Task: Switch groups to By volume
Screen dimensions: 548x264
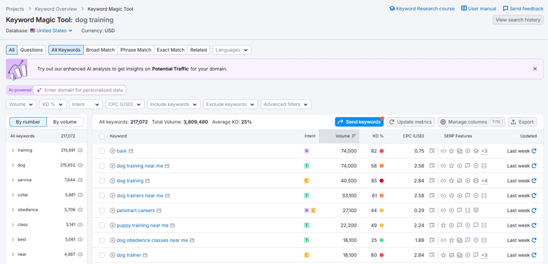Action: click(x=65, y=122)
